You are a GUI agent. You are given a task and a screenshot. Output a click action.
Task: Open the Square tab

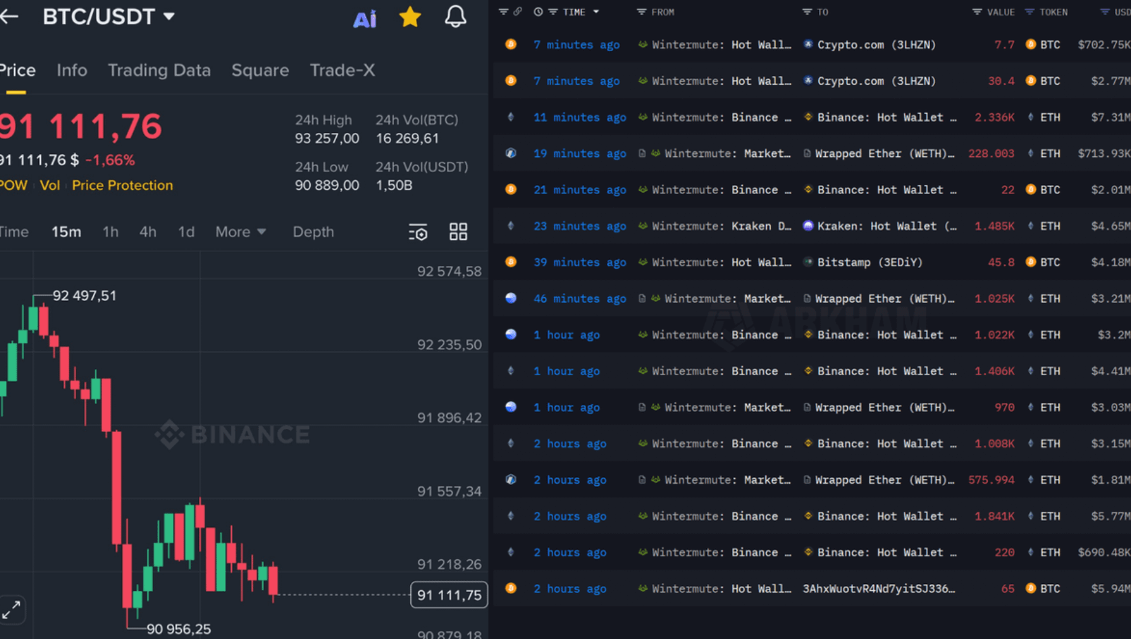pos(260,70)
